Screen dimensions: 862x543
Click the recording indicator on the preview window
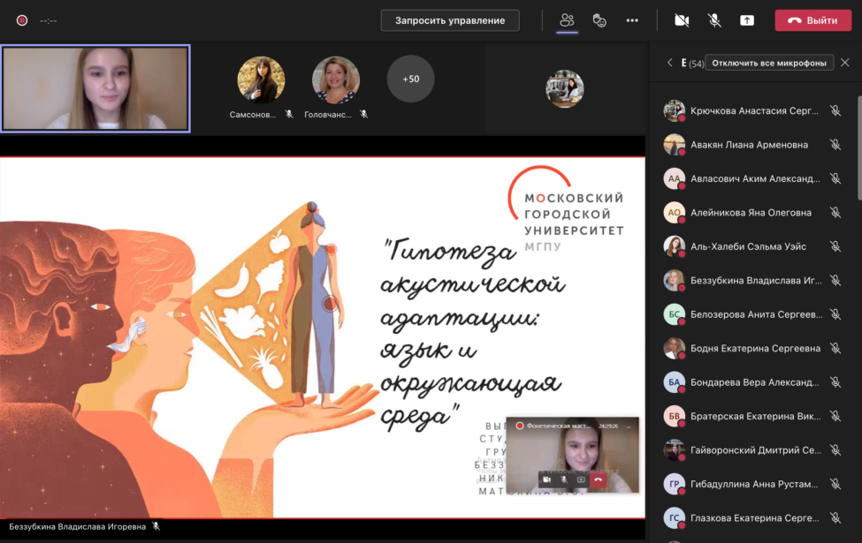point(520,426)
